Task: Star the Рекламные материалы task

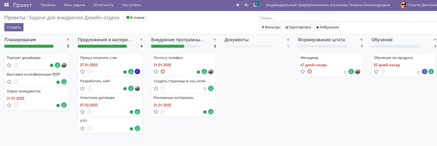Action: pos(156,112)
